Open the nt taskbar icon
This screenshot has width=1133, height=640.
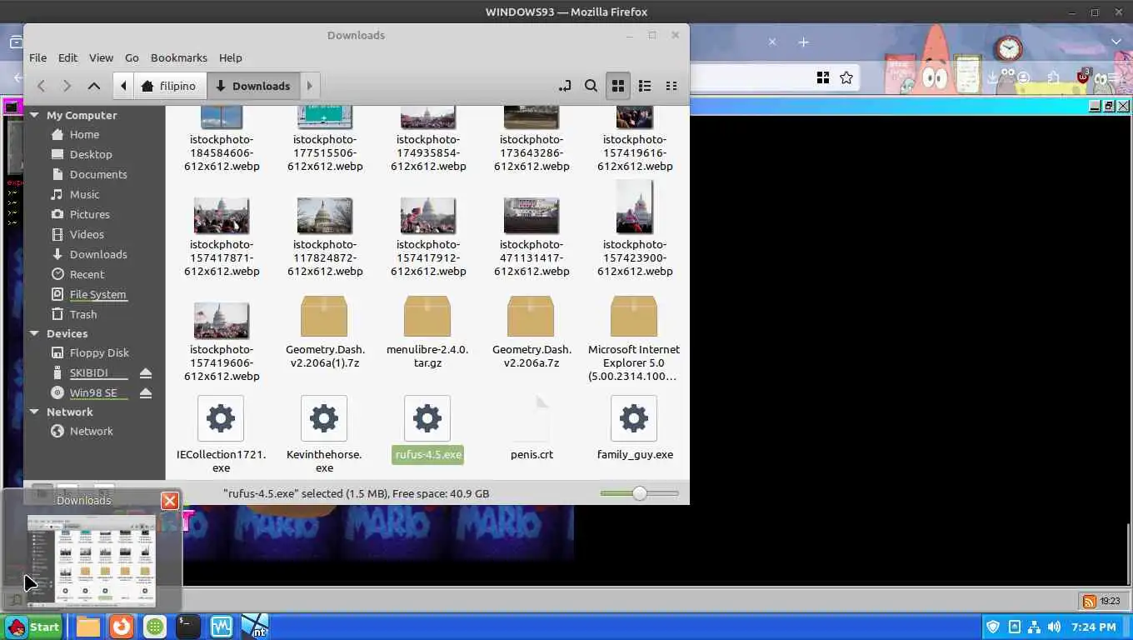255,626
